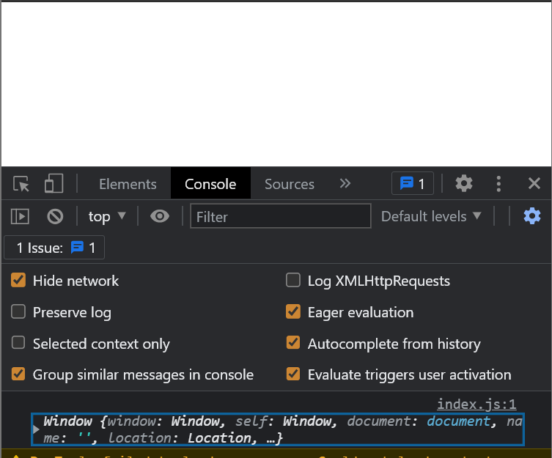Uncheck Autocomplete from history

pos(293,342)
